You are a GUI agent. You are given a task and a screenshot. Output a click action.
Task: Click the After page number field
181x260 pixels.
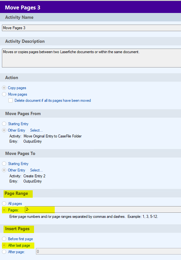click(x=108, y=251)
